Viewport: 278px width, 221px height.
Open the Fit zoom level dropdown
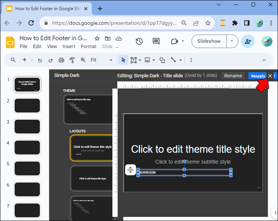(x=102, y=60)
